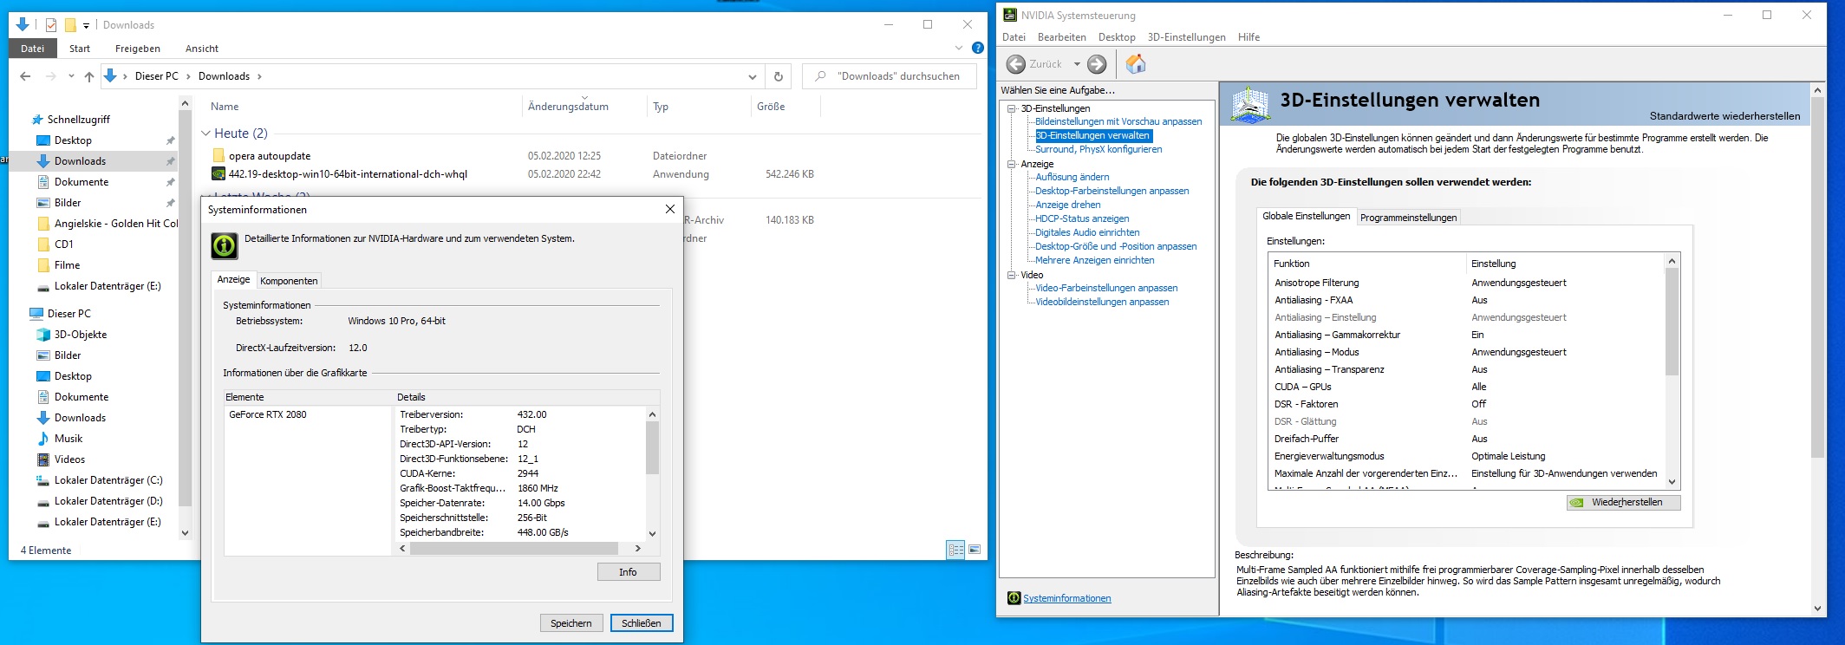Click the forward arrow in NVIDIA toolbar
1845x645 pixels.
(1097, 64)
